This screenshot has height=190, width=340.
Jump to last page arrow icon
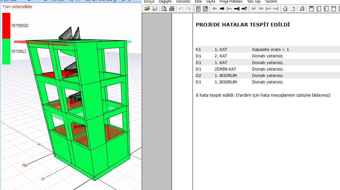(237, 9)
